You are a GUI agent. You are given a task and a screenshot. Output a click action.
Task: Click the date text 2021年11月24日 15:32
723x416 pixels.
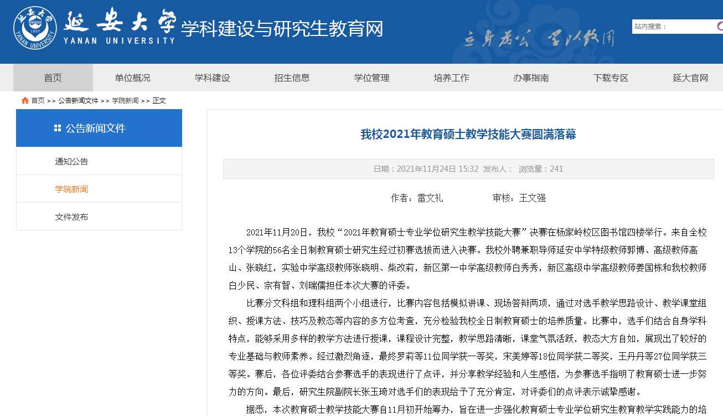tap(438, 169)
